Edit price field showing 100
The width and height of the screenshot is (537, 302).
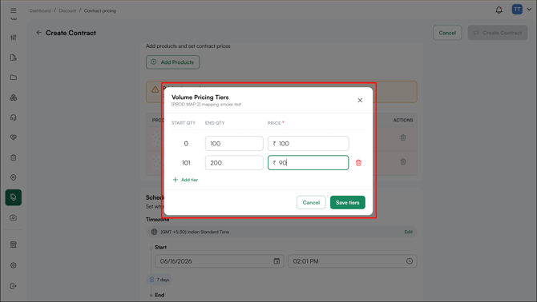(x=309, y=143)
